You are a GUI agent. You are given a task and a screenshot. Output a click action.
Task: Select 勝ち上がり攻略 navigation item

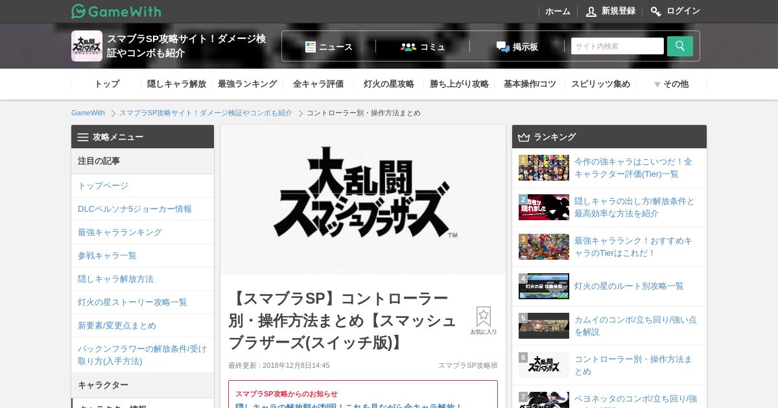pos(459,84)
